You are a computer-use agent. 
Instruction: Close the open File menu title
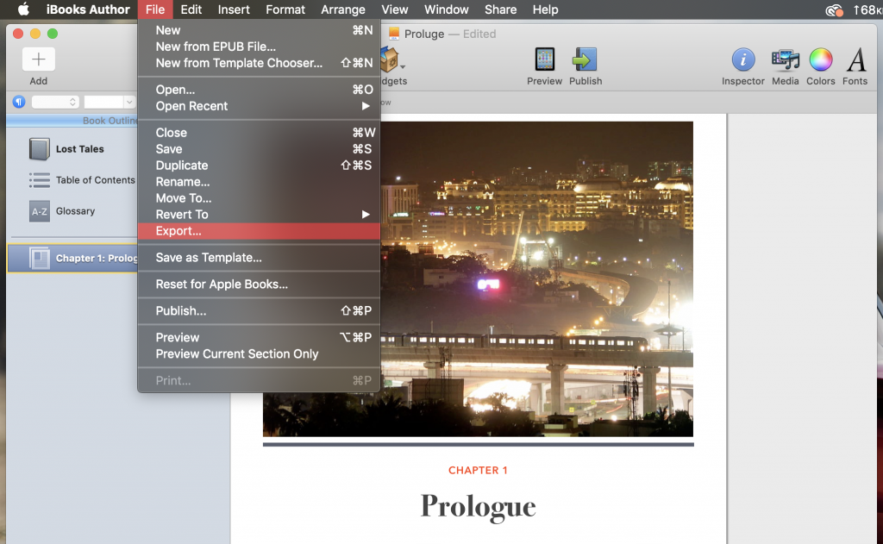click(x=155, y=9)
